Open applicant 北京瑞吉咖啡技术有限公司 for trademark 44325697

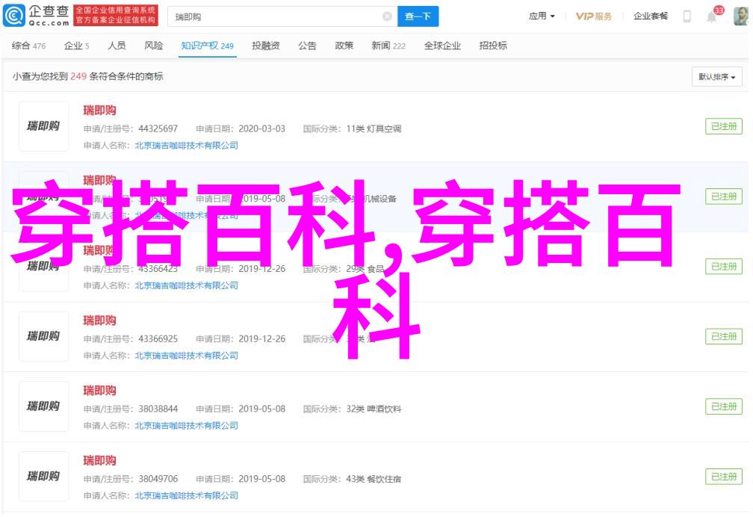pos(186,146)
